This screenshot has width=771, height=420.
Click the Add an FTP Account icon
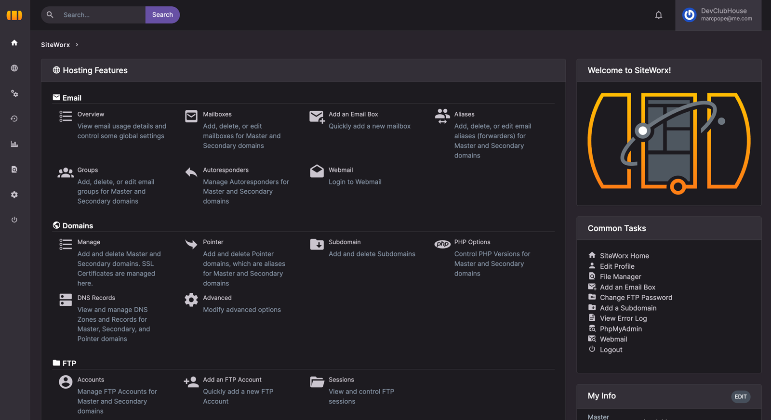click(191, 382)
